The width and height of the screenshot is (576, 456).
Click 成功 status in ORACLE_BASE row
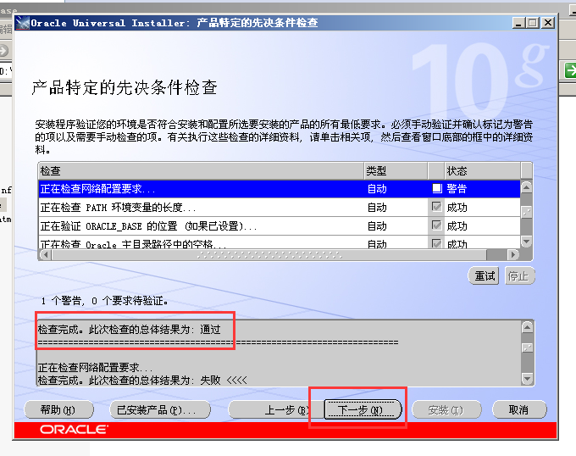pos(457,226)
